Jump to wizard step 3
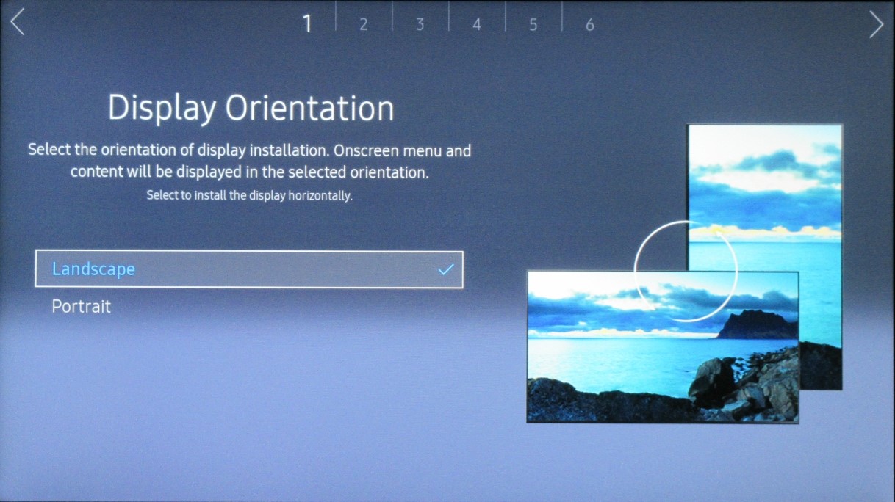 pyautogui.click(x=420, y=23)
